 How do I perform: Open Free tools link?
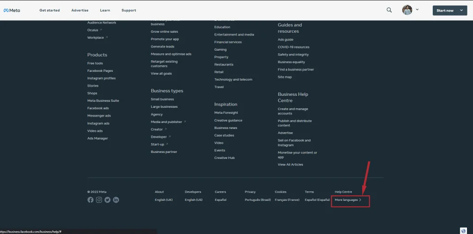pyautogui.click(x=95, y=63)
